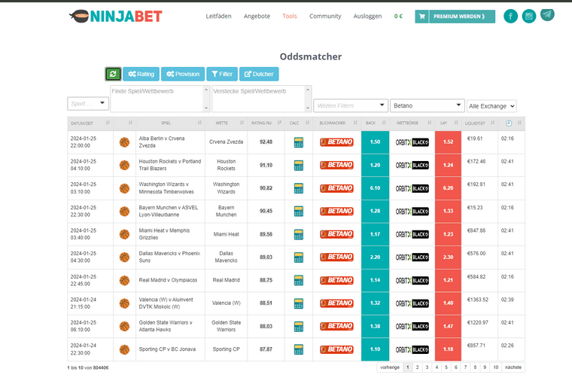The height and width of the screenshot is (390, 572).
Task: Click the vorherige pagination button
Action: (x=390, y=367)
